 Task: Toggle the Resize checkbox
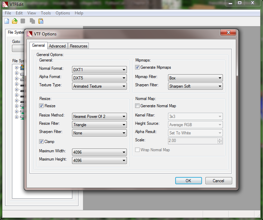tap(41, 106)
